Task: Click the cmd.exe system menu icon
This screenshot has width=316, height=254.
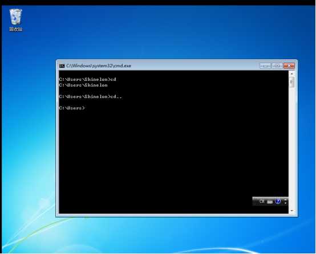Action: click(x=62, y=66)
